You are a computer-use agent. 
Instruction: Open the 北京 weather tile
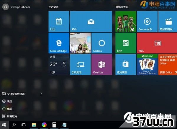[59, 65]
